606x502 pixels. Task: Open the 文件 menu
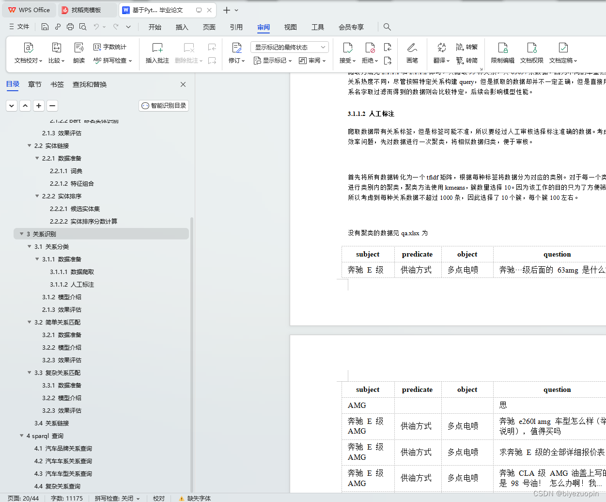pos(19,27)
